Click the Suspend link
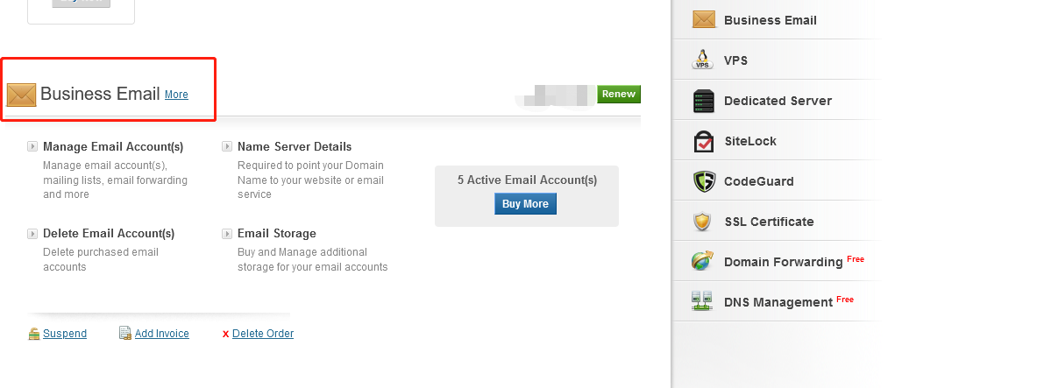Viewport: 1037px width, 388px height. [x=65, y=334]
